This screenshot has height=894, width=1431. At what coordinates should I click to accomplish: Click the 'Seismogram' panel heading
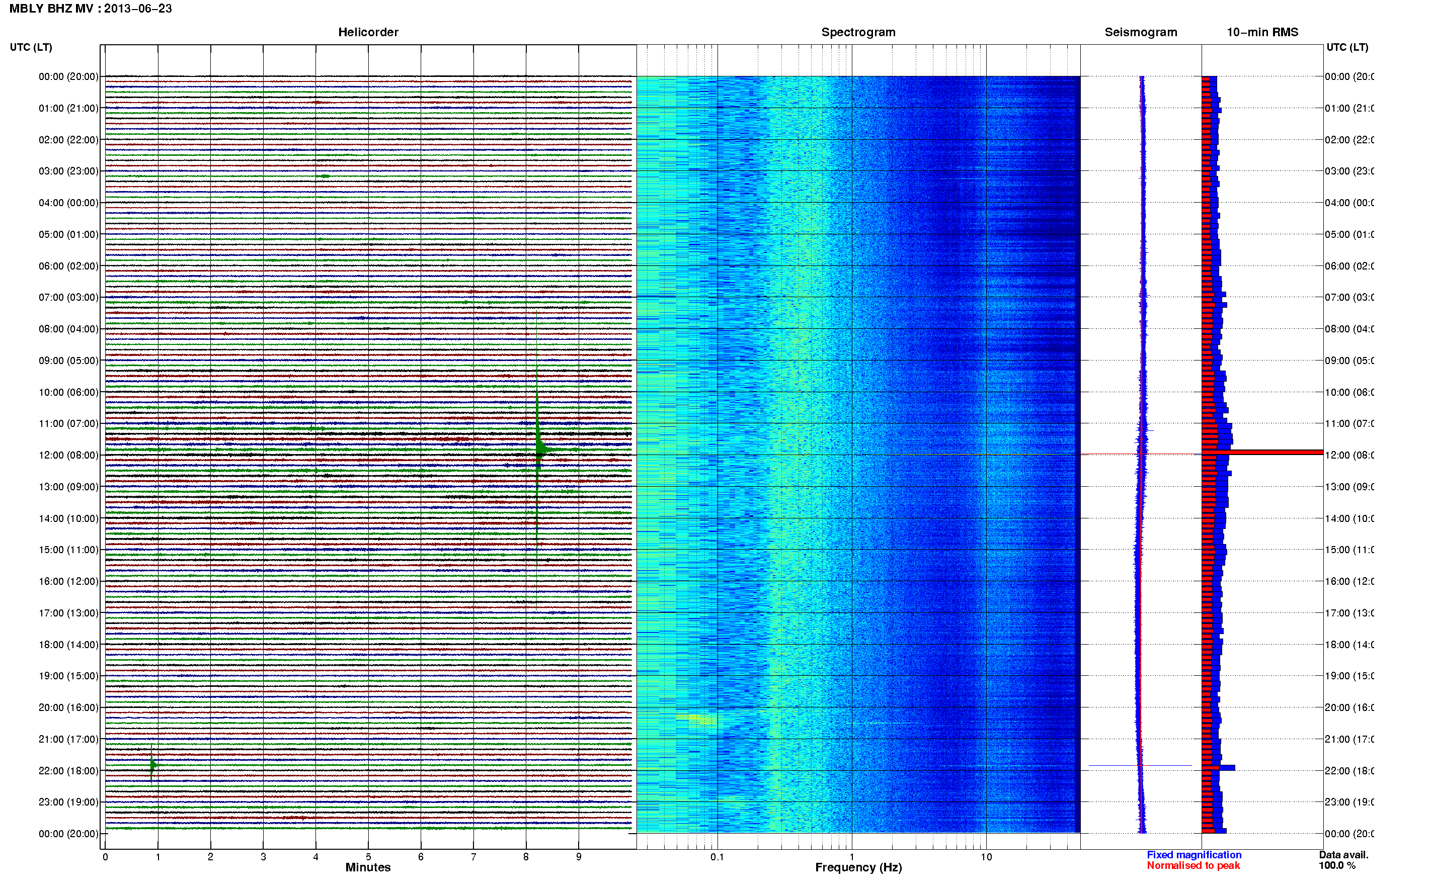[x=1141, y=33]
